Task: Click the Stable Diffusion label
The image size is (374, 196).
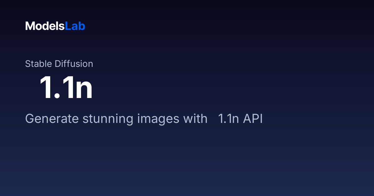Action: click(x=59, y=64)
